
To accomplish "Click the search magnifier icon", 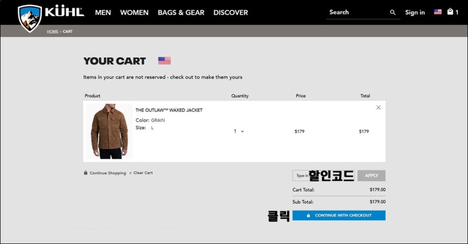I will coord(393,12).
